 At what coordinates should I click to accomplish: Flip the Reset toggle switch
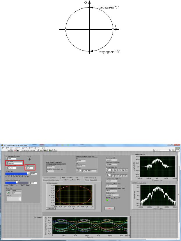(29, 159)
